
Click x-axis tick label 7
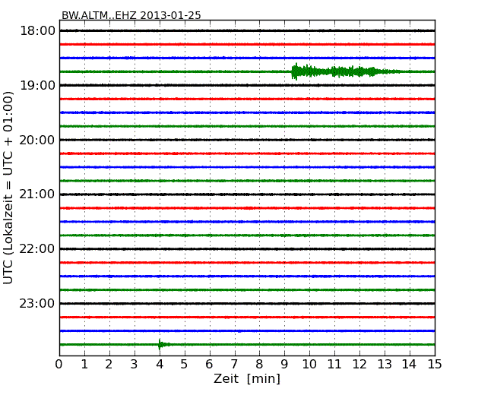click(234, 365)
